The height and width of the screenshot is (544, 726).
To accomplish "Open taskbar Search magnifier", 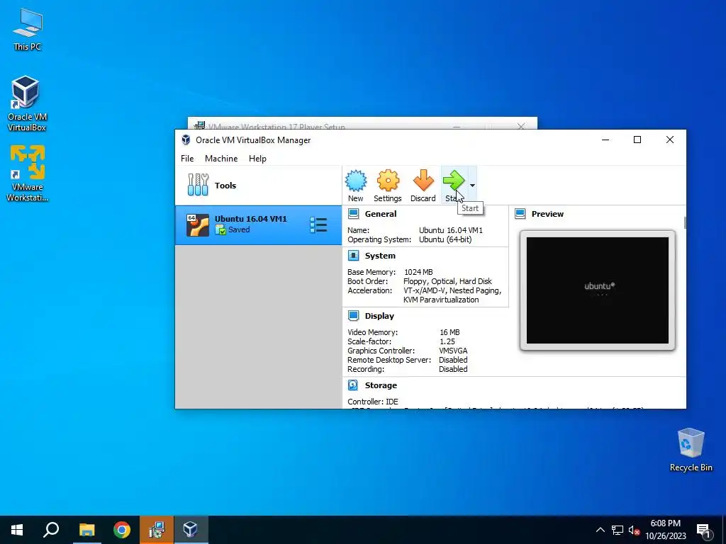I will (51, 530).
